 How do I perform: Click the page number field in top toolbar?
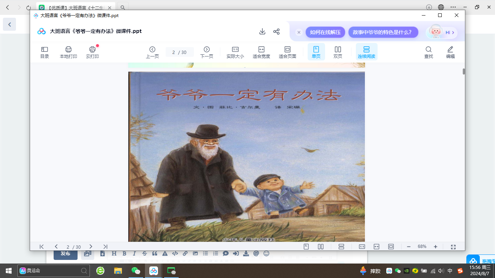(x=180, y=52)
